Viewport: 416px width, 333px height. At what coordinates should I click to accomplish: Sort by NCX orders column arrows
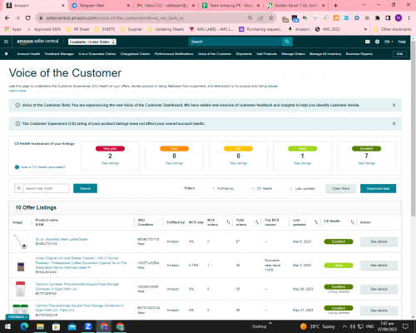[x=228, y=222]
